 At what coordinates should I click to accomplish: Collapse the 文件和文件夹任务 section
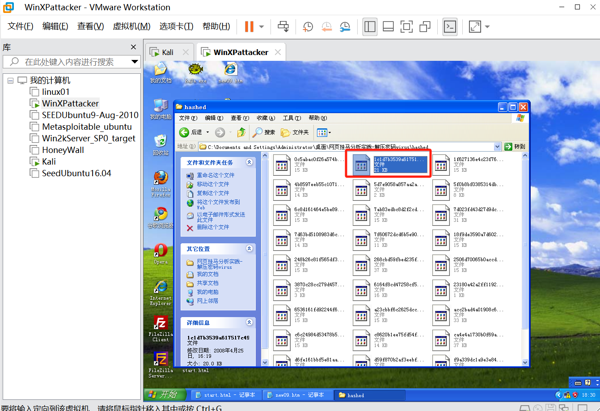249,162
